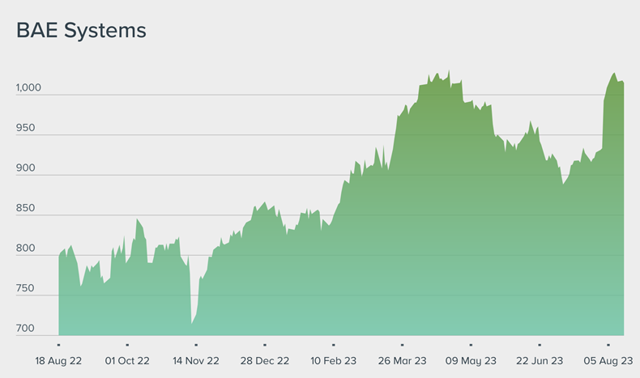Click the 22 Jun 23 date label
Image resolution: width=640 pixels, height=378 pixels.
tap(540, 361)
